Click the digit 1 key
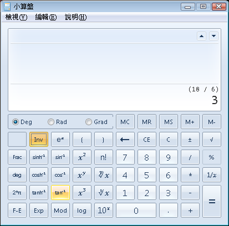This screenshot has width=229, height=226. coord(125,193)
